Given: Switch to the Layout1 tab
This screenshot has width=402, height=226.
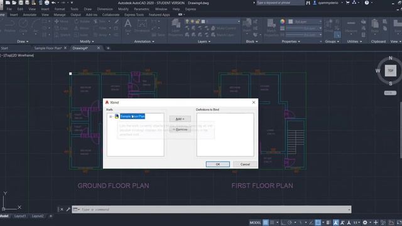Looking at the screenshot, I should click(20, 216).
